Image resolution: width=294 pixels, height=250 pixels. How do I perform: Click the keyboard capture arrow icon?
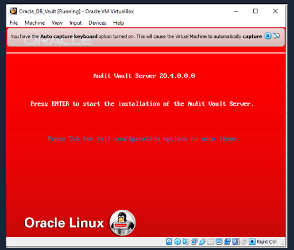(x=252, y=241)
